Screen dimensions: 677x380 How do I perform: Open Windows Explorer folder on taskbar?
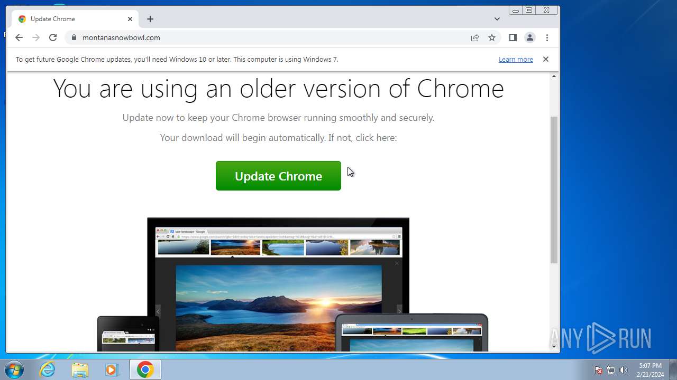(80, 369)
